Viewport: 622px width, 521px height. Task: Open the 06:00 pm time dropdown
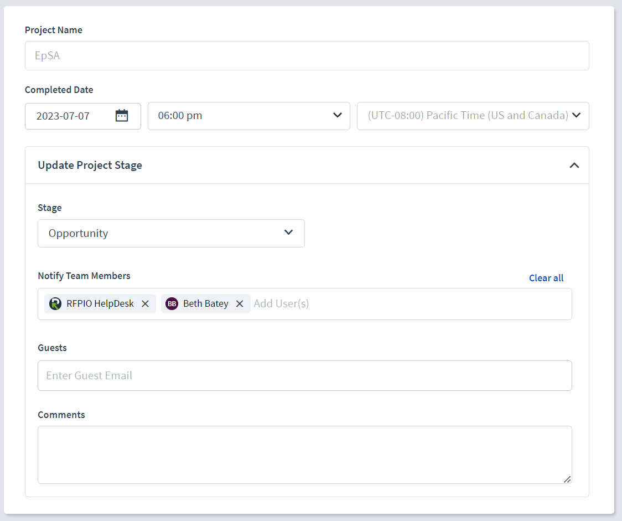[x=248, y=116]
